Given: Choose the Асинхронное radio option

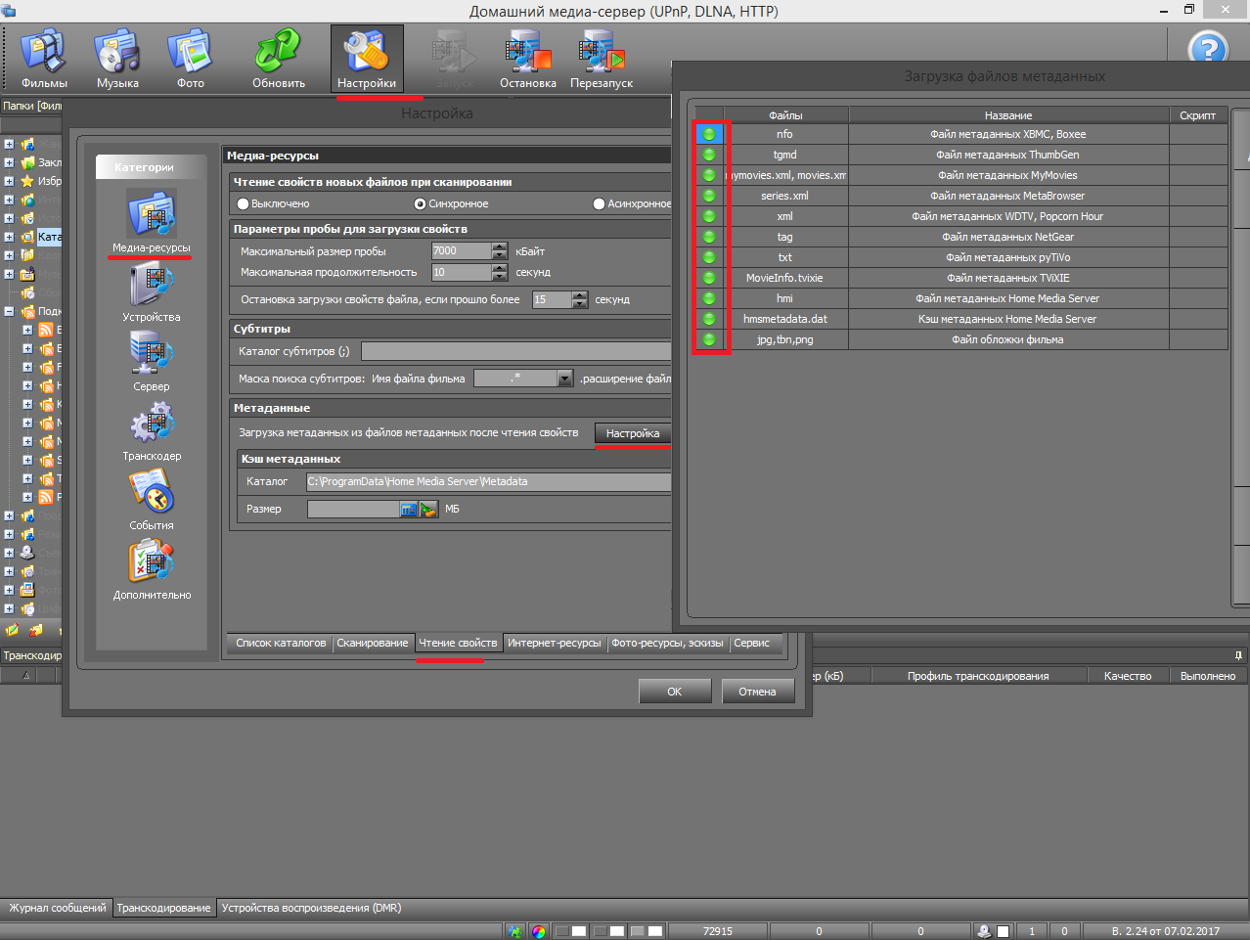Looking at the screenshot, I should tap(599, 204).
